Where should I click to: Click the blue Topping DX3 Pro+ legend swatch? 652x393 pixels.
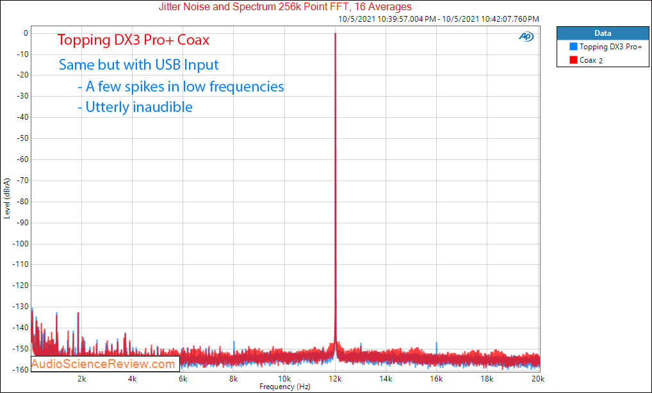pyautogui.click(x=573, y=47)
